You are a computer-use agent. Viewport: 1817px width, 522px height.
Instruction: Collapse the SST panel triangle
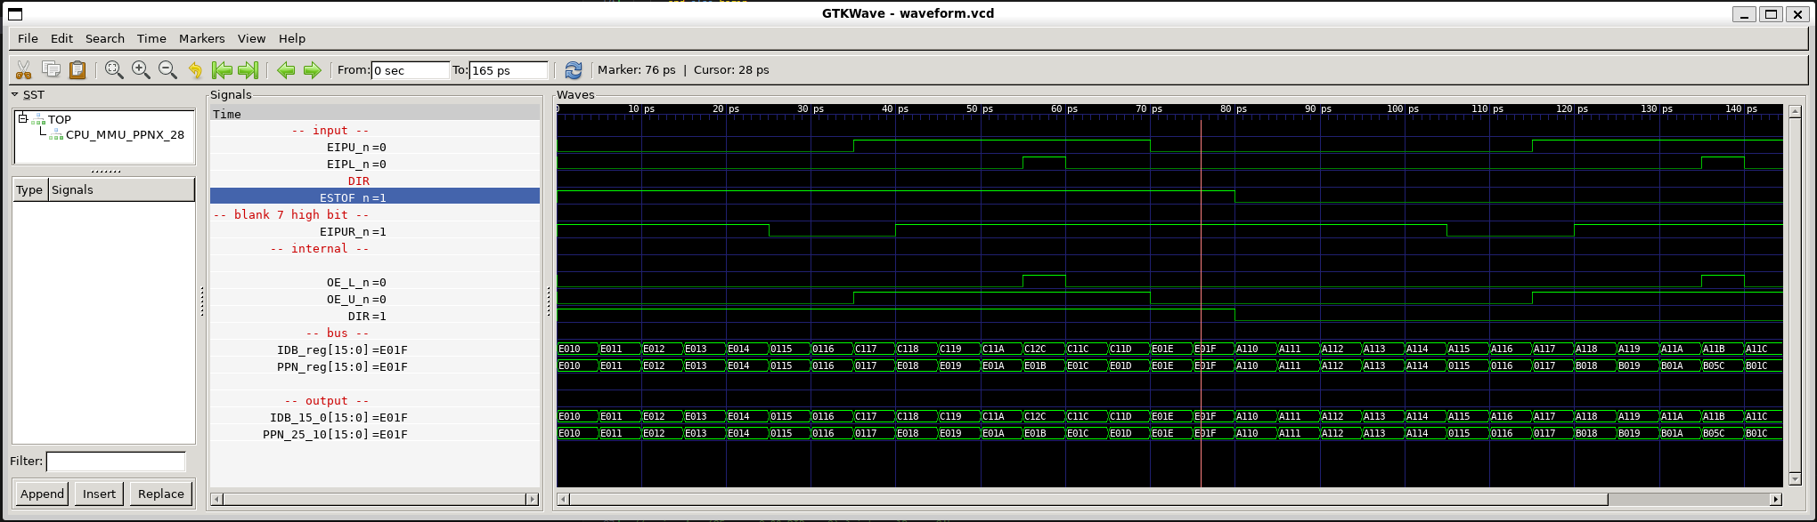[15, 94]
